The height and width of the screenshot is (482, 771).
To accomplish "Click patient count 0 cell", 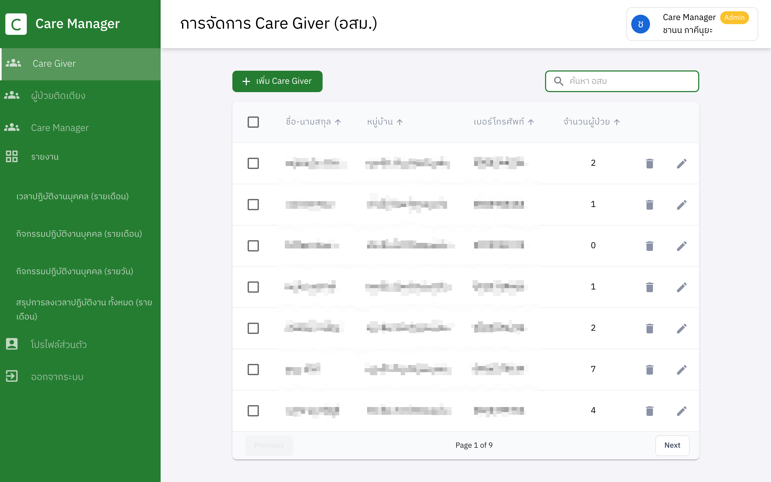I will click(593, 246).
